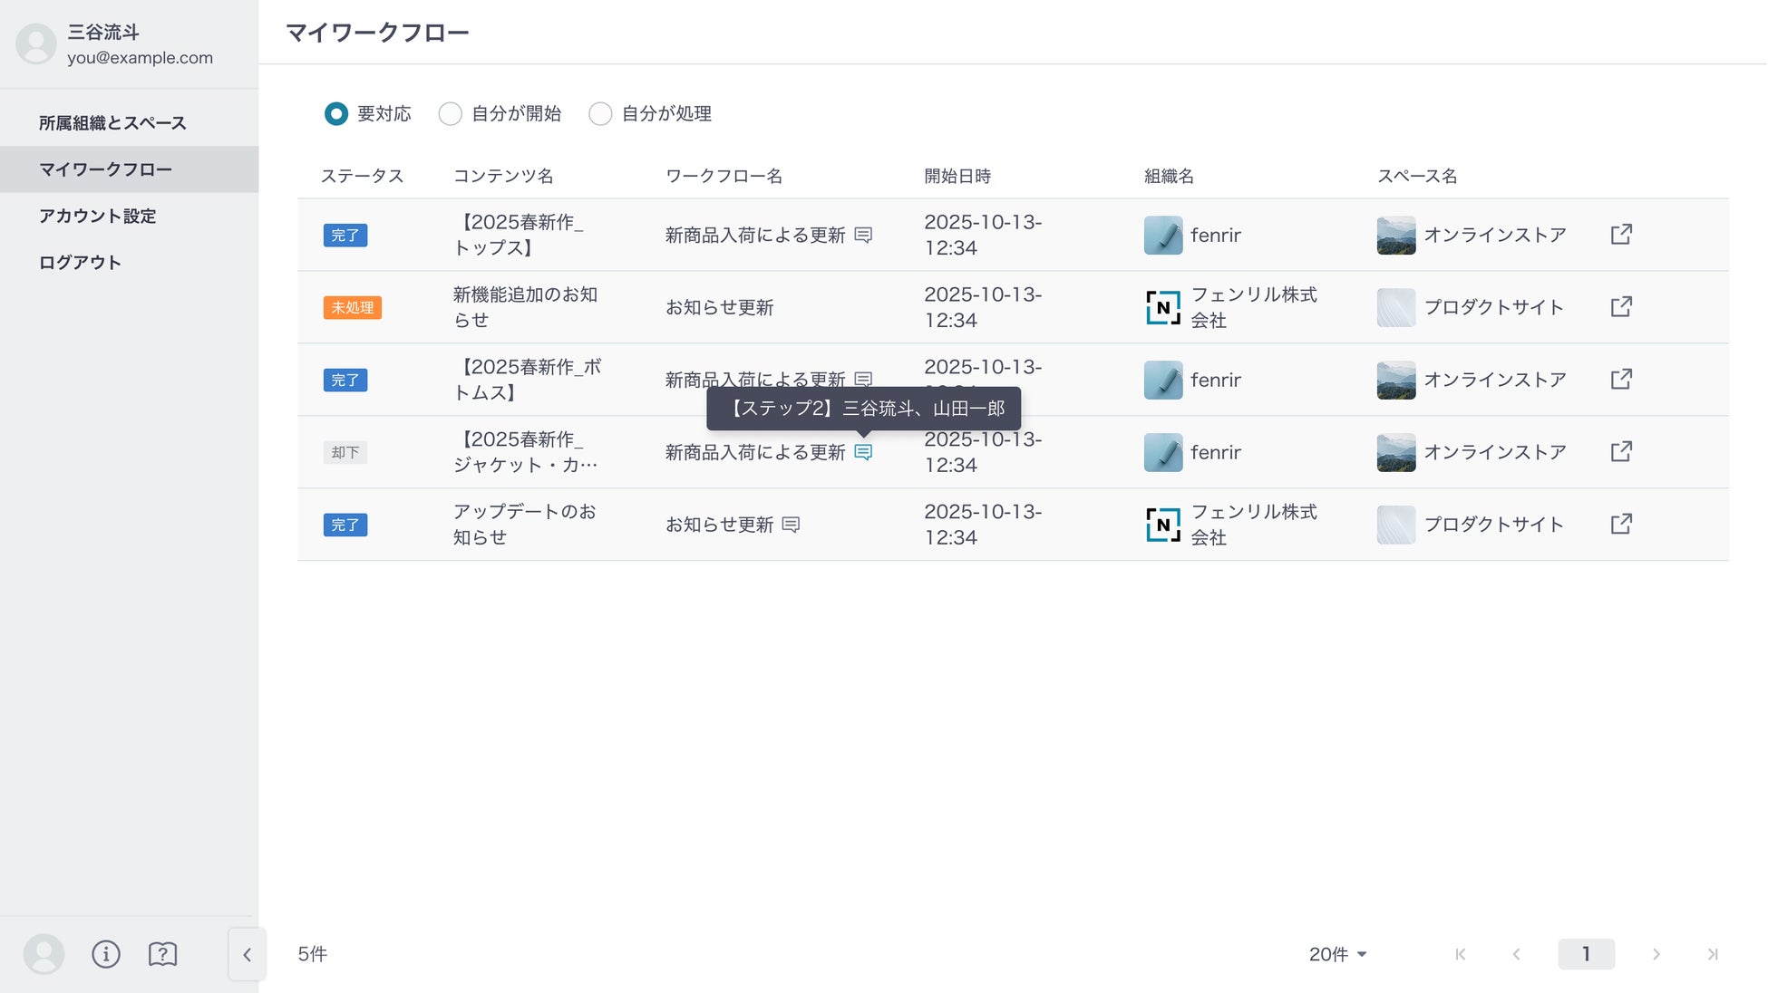1768x993 pixels.
Task: Expand the 20件 page size dropdown
Action: [x=1337, y=954]
